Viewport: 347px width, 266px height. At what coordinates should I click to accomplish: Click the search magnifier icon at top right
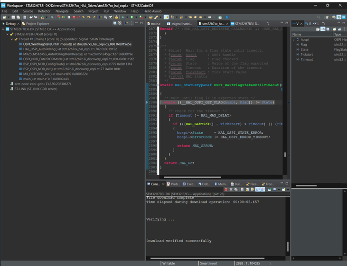coord(319,17)
